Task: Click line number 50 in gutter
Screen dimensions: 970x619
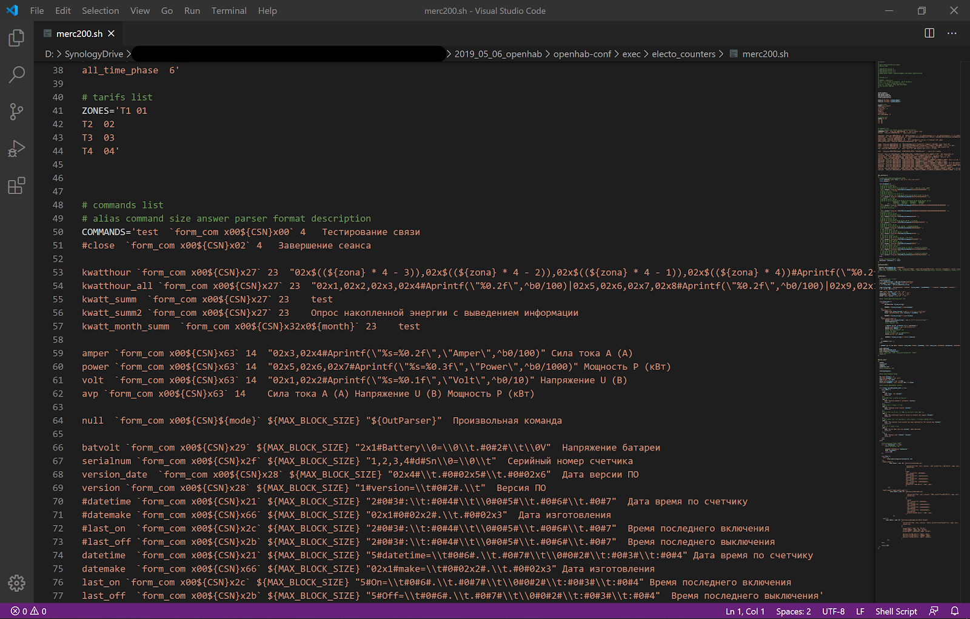Action: tap(58, 232)
